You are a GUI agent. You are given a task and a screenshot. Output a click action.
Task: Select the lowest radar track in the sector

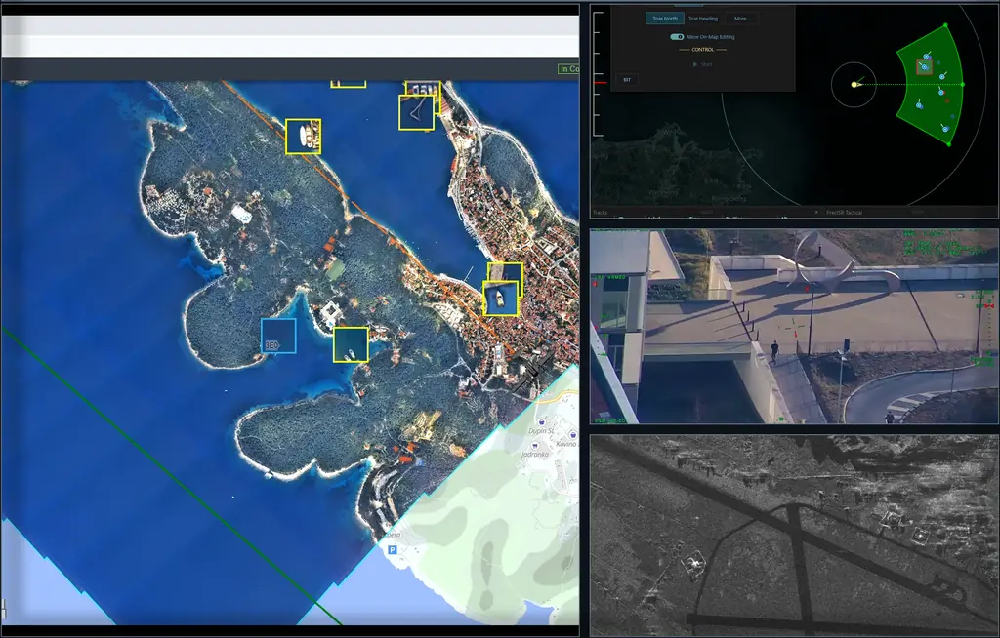tap(945, 129)
